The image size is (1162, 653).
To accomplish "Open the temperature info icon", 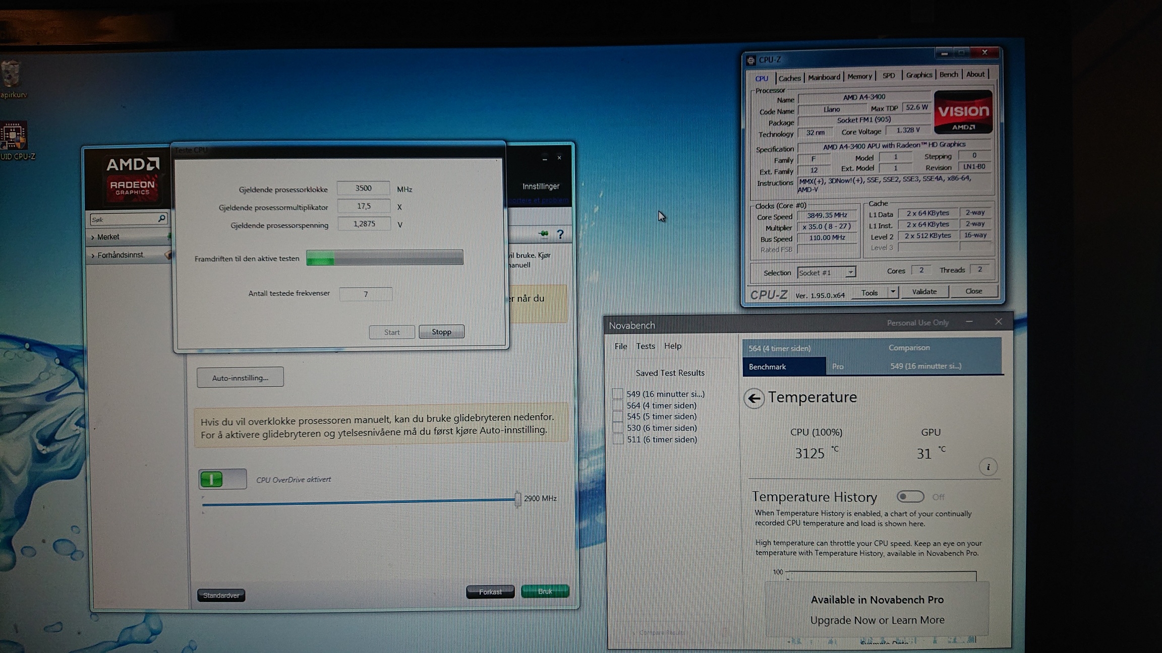I will click(x=988, y=467).
